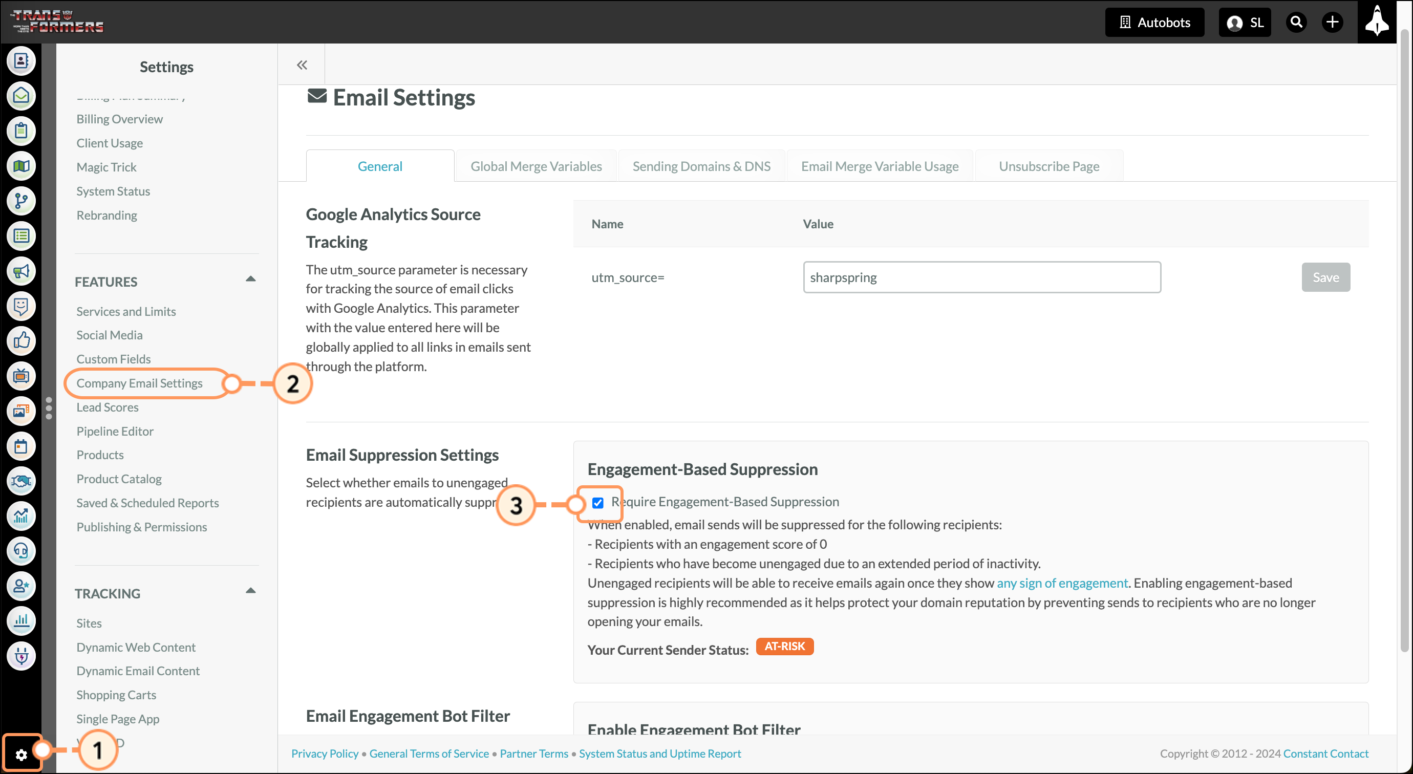Collapse the TRACKING section
The image size is (1413, 774).
click(x=251, y=591)
